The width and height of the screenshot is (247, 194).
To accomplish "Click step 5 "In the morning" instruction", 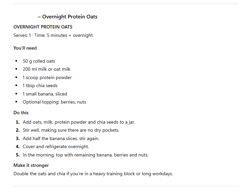I will click(x=85, y=155).
